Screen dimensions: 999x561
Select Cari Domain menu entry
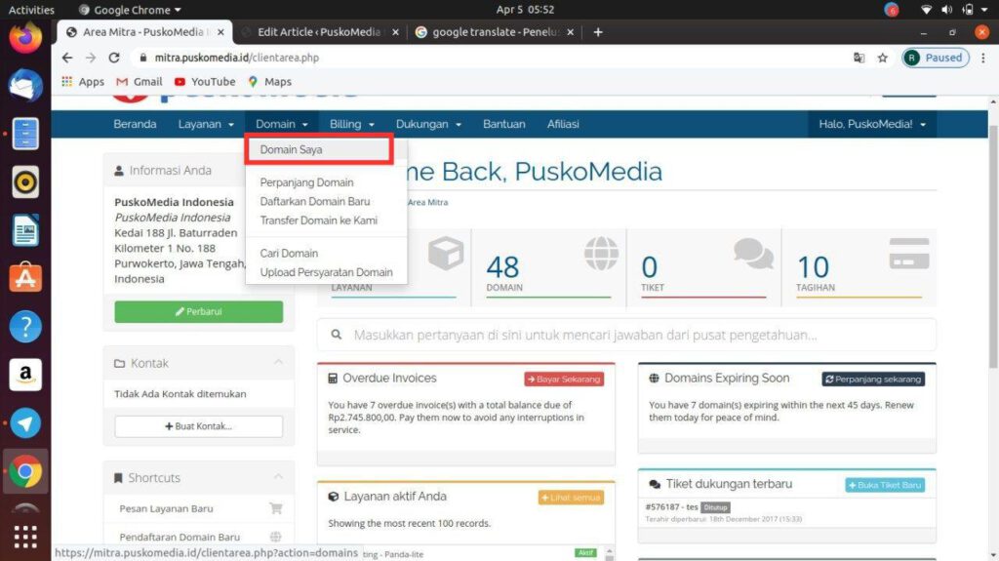pos(289,253)
